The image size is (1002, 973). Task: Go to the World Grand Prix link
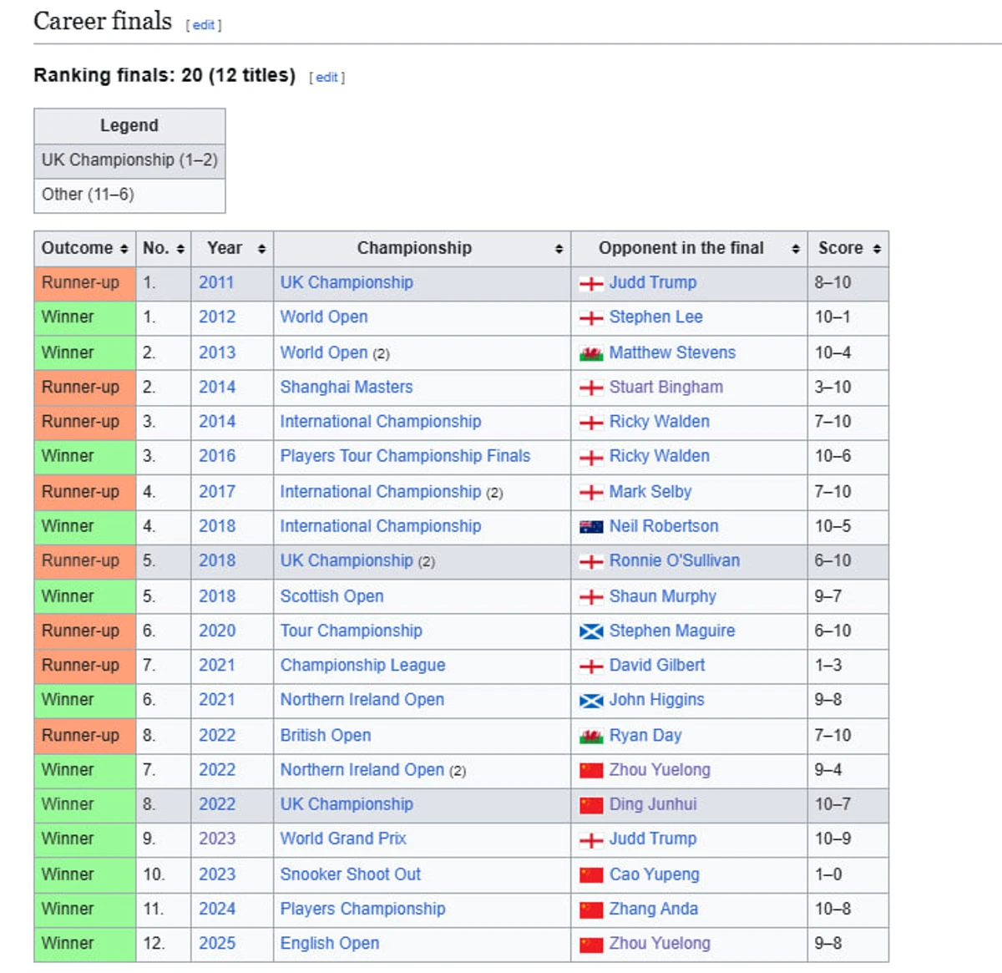(343, 839)
